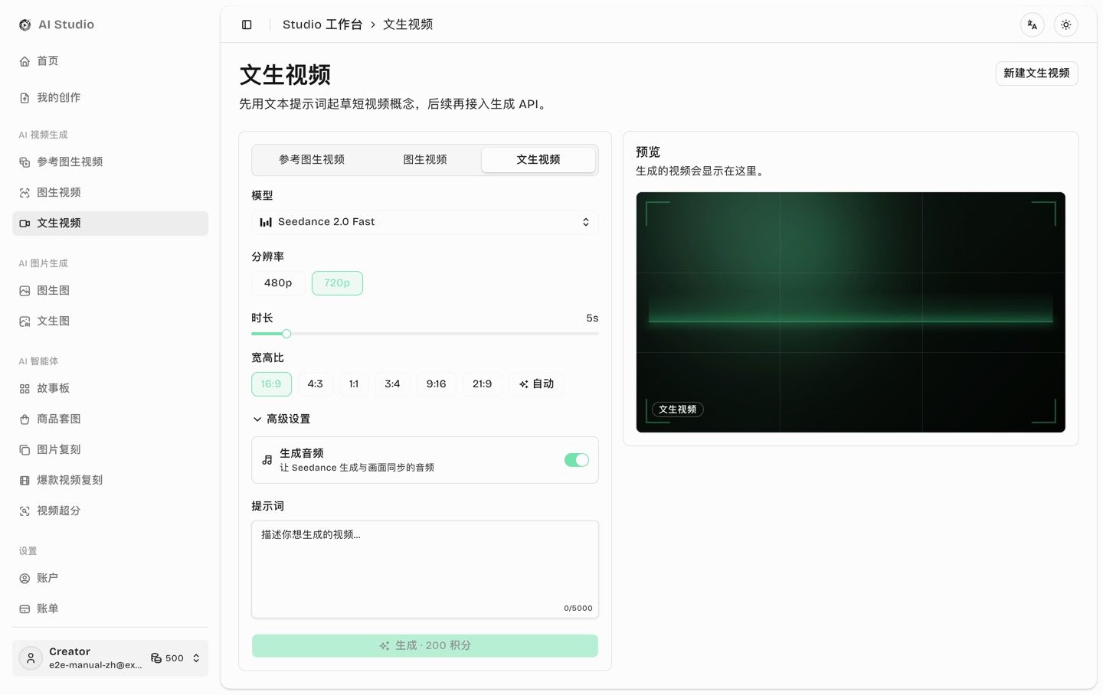Screen dimensions: 1103x695
Task: Click the 文生视频 camera icon in sidebar
Action: 25,224
